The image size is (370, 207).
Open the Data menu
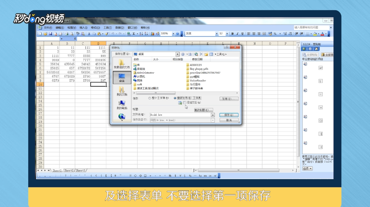click(120, 28)
